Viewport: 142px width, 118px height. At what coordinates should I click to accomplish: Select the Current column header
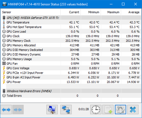click(x=71, y=12)
